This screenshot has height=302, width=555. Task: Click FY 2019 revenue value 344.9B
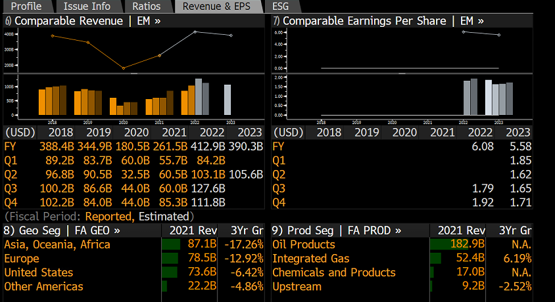[95, 146]
